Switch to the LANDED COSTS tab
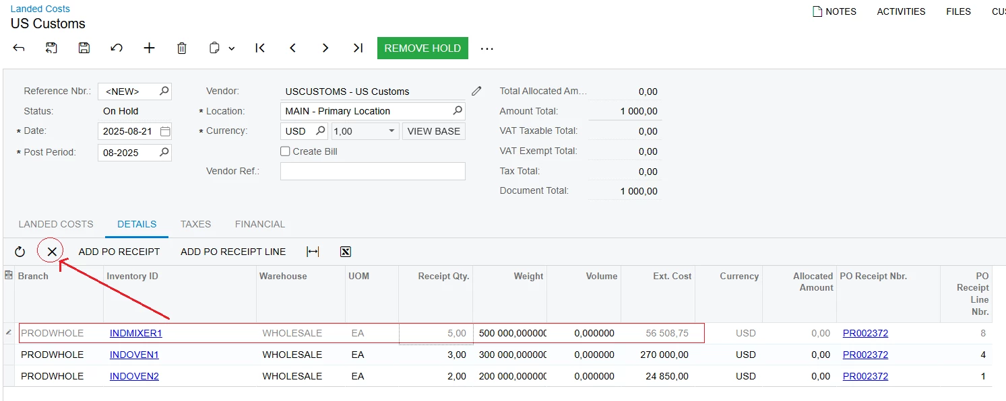The height and width of the screenshot is (401, 1006). [x=56, y=224]
